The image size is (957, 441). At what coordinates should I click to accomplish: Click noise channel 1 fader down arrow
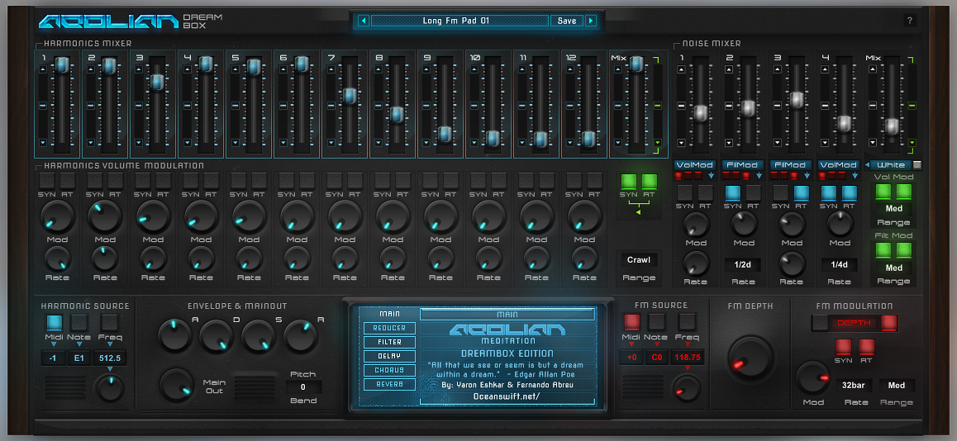coord(680,142)
